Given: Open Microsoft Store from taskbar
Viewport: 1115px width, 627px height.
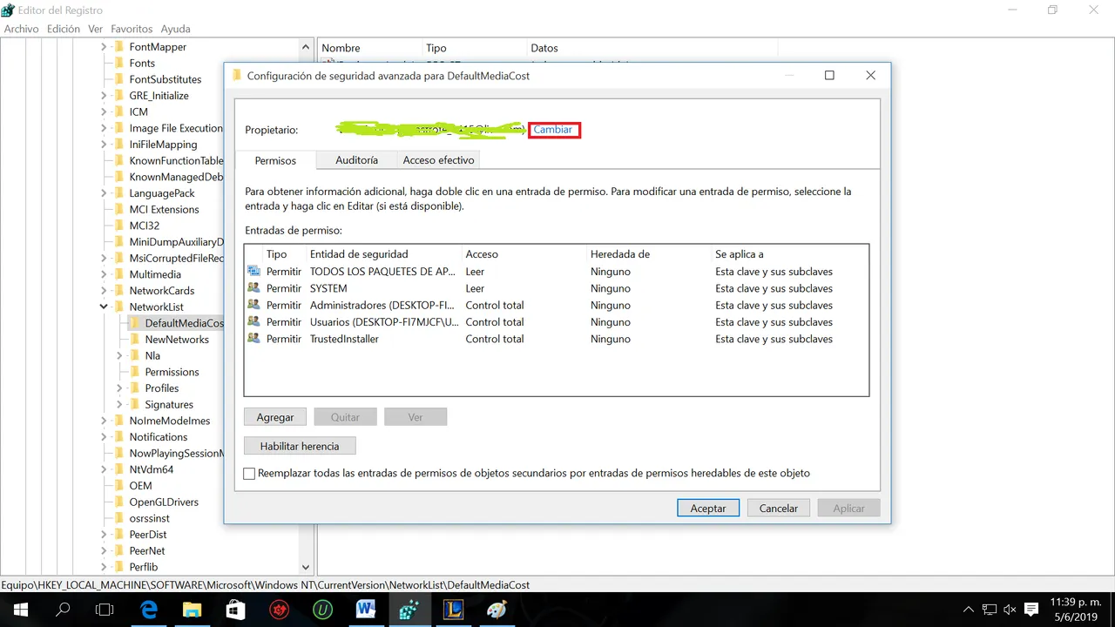Looking at the screenshot, I should click(235, 610).
